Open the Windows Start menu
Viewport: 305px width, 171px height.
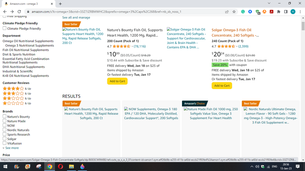(5, 167)
